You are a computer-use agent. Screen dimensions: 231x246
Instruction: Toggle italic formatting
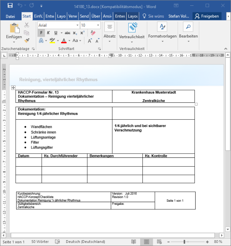pyautogui.click(x=49, y=33)
